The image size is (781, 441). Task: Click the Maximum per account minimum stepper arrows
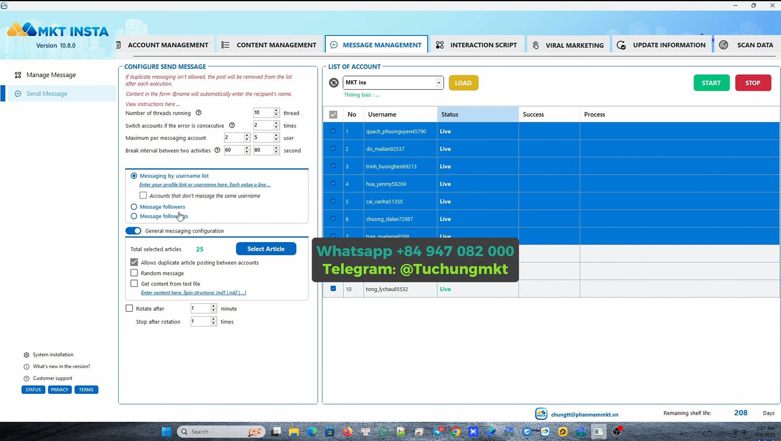(247, 138)
